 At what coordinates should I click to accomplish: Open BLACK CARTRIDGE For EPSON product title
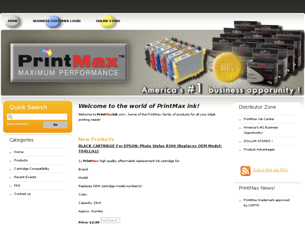pyautogui.click(x=150, y=149)
